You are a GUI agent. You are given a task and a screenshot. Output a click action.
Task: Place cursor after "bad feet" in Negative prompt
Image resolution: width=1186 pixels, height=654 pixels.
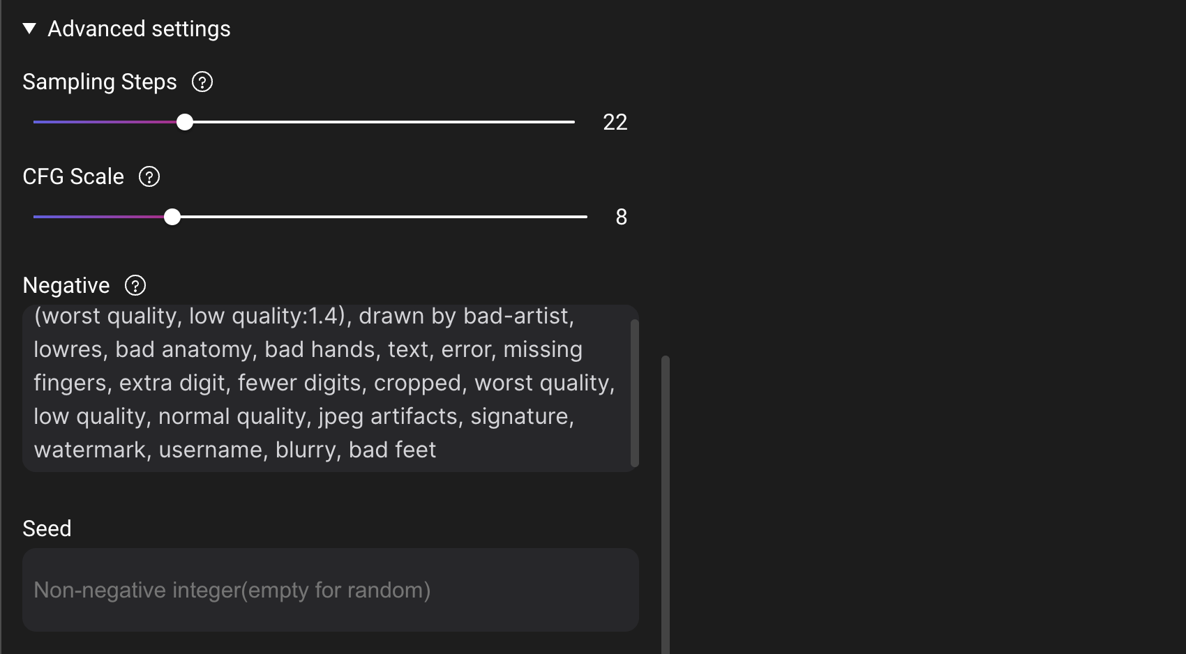(x=438, y=450)
